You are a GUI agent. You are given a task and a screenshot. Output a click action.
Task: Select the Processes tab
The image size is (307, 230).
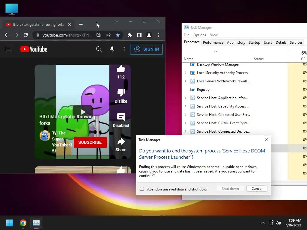192,42
